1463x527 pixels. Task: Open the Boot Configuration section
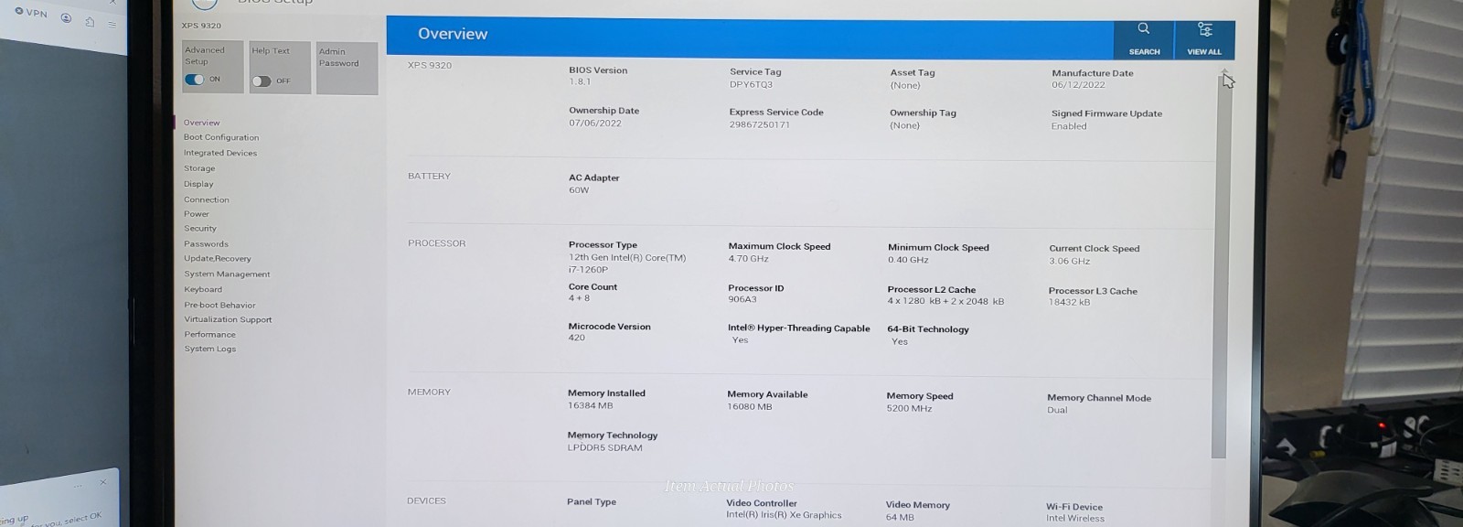click(221, 137)
